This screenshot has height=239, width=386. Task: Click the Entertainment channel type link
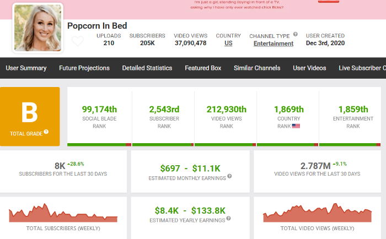[x=274, y=44]
